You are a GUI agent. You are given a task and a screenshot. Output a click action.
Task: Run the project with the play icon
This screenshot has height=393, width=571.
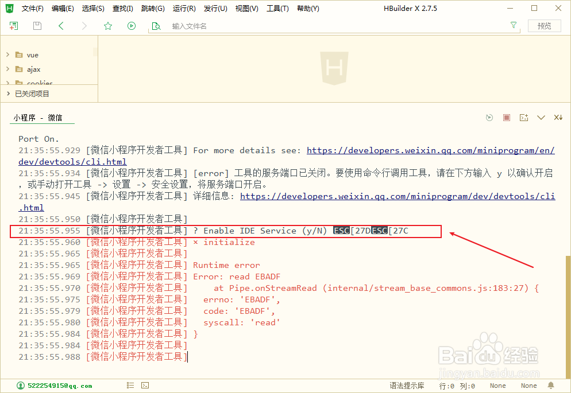(x=132, y=26)
